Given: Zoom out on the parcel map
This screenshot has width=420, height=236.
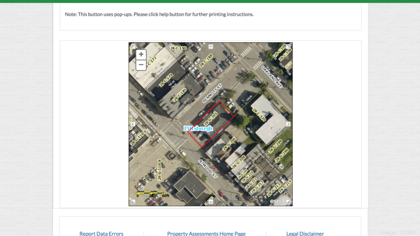Looking at the screenshot, I should coord(141,65).
